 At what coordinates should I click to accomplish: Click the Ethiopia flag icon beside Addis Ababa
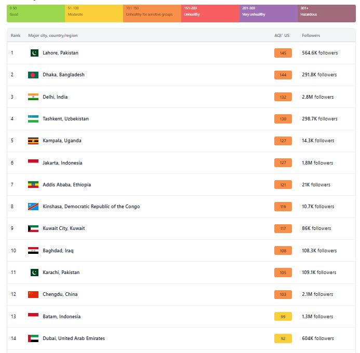(x=33, y=185)
